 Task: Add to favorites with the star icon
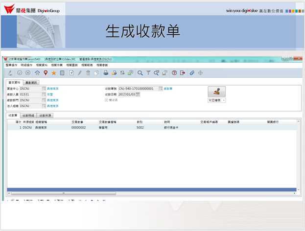(x=53, y=73)
